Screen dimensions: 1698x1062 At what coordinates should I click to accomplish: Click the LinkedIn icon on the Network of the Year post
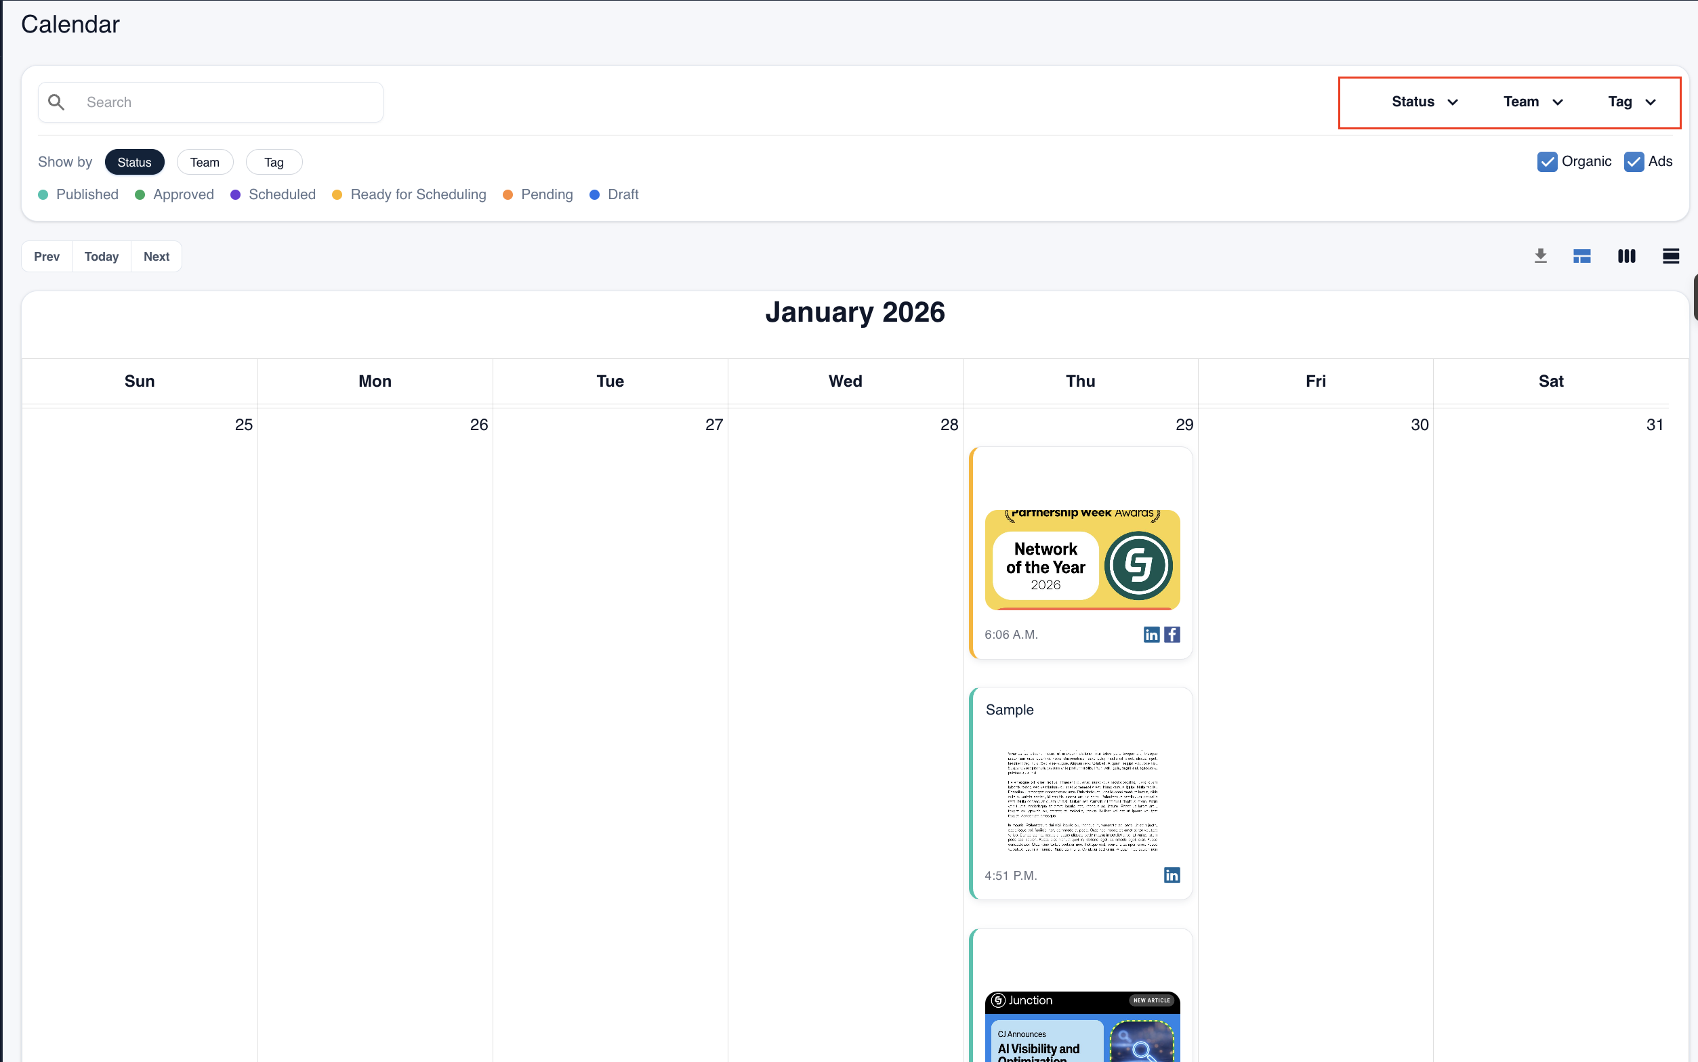point(1151,633)
